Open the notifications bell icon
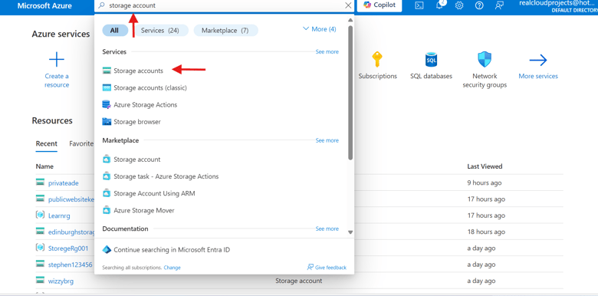 (440, 5)
